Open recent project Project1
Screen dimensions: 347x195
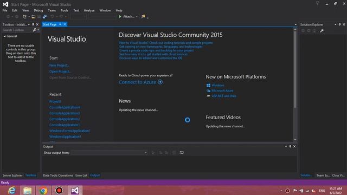point(55,101)
